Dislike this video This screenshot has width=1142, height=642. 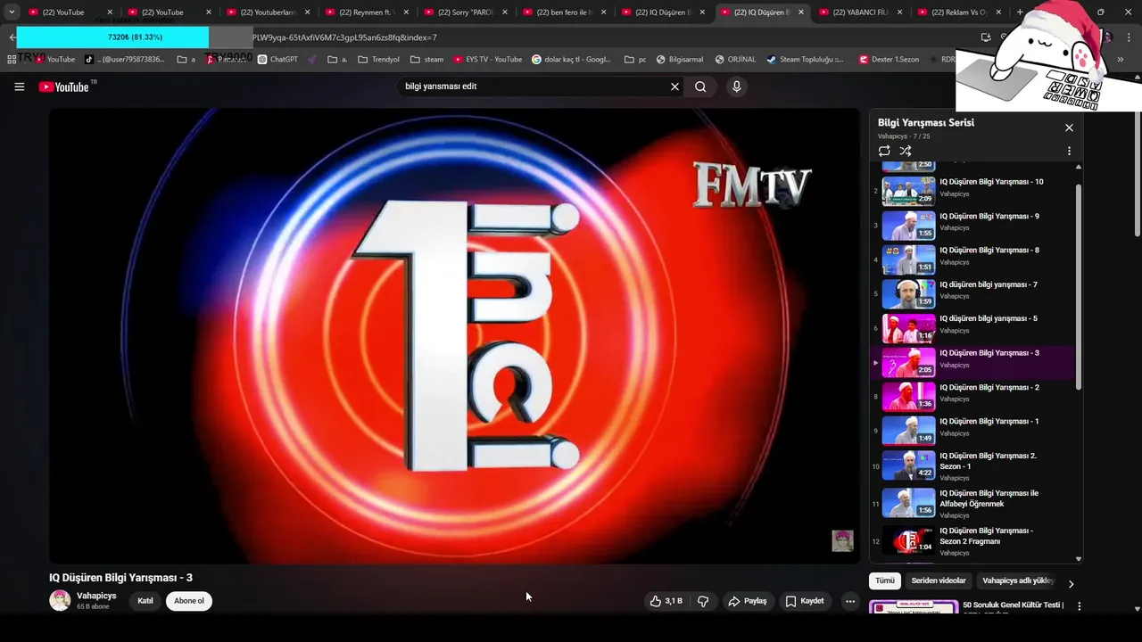point(703,601)
